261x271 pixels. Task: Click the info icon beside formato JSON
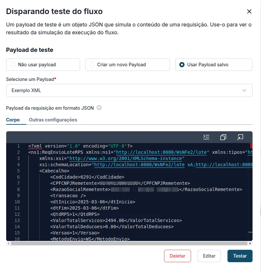[x=99, y=108]
